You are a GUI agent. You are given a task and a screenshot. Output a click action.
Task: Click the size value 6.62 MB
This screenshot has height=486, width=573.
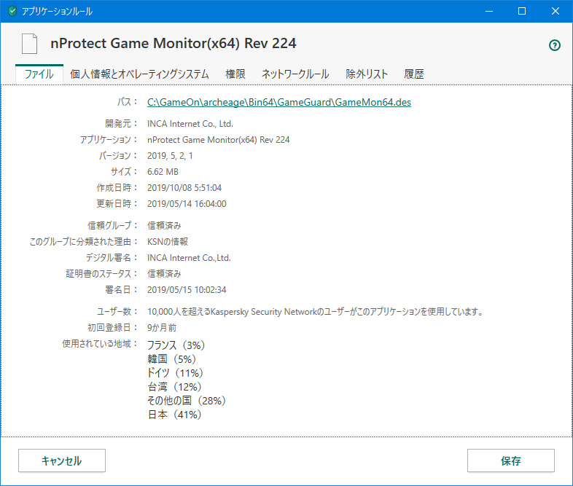(163, 172)
